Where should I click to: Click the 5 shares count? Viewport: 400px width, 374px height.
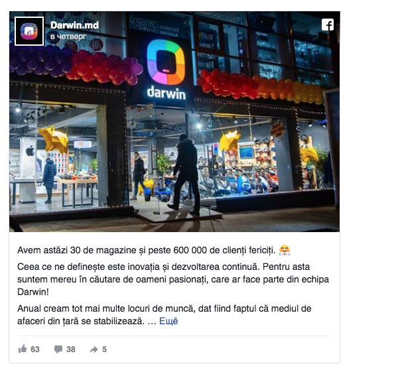104,349
